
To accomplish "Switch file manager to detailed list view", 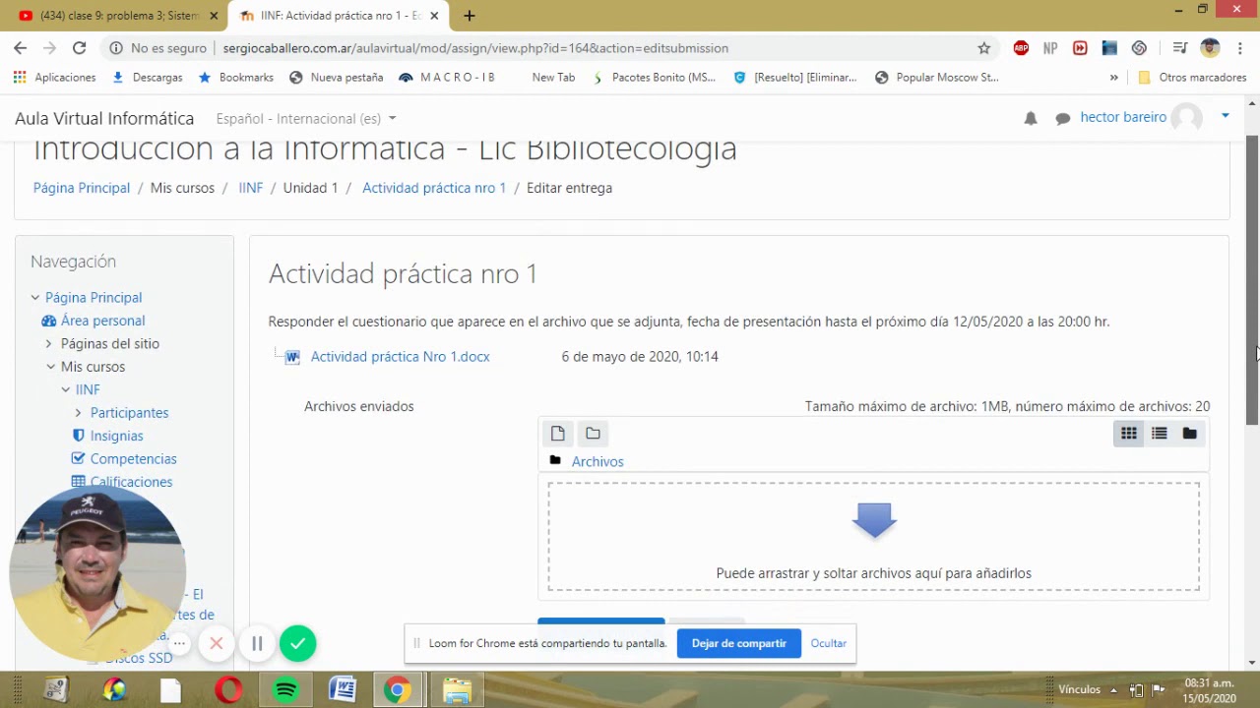I will (x=1160, y=434).
